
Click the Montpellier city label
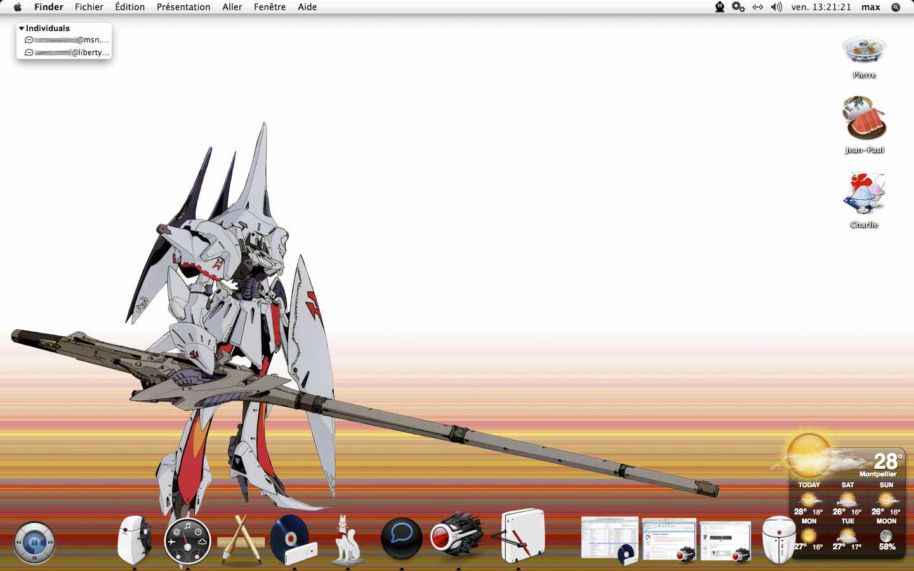(x=878, y=475)
